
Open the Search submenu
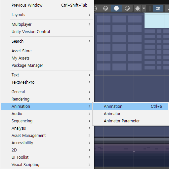coord(47,41)
